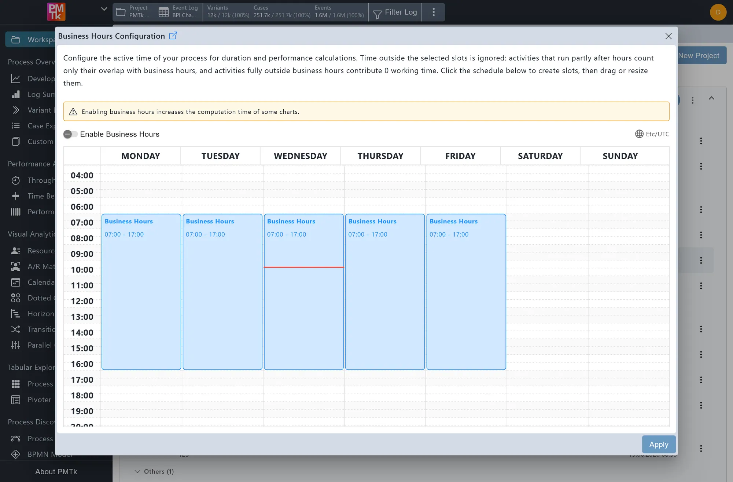Open the user avatar D menu
733x482 pixels.
click(718, 12)
